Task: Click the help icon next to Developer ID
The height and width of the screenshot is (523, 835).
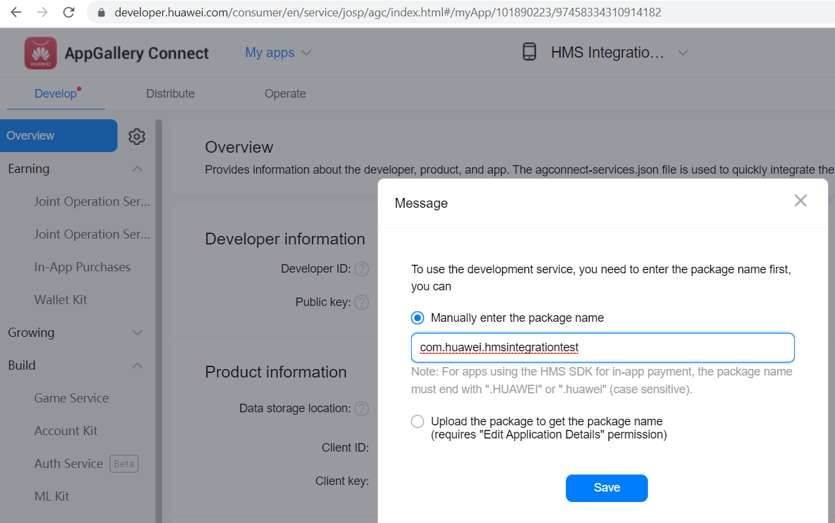Action: click(x=362, y=269)
